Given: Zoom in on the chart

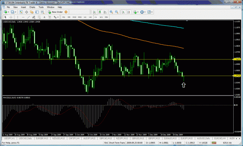Looking at the screenshot, I should click(111, 12).
